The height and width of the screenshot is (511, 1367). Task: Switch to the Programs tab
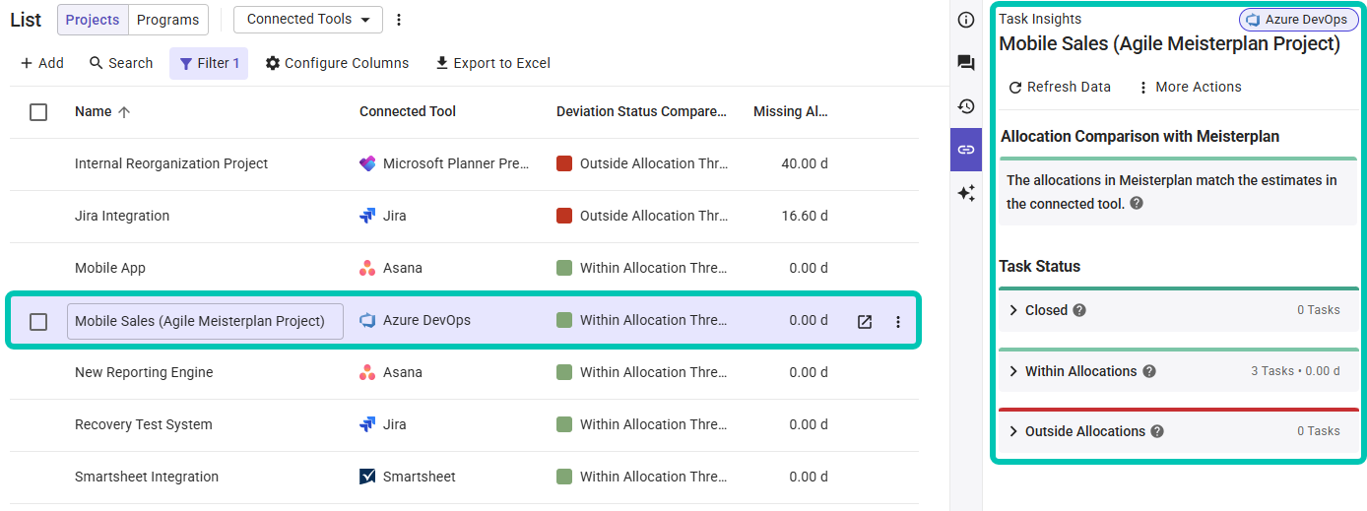pos(168,20)
